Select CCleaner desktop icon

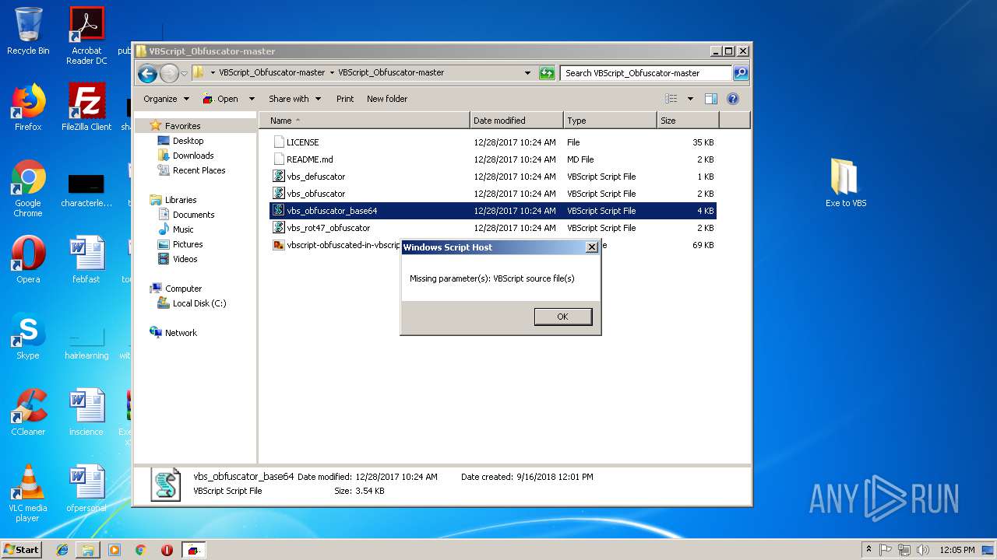point(28,412)
